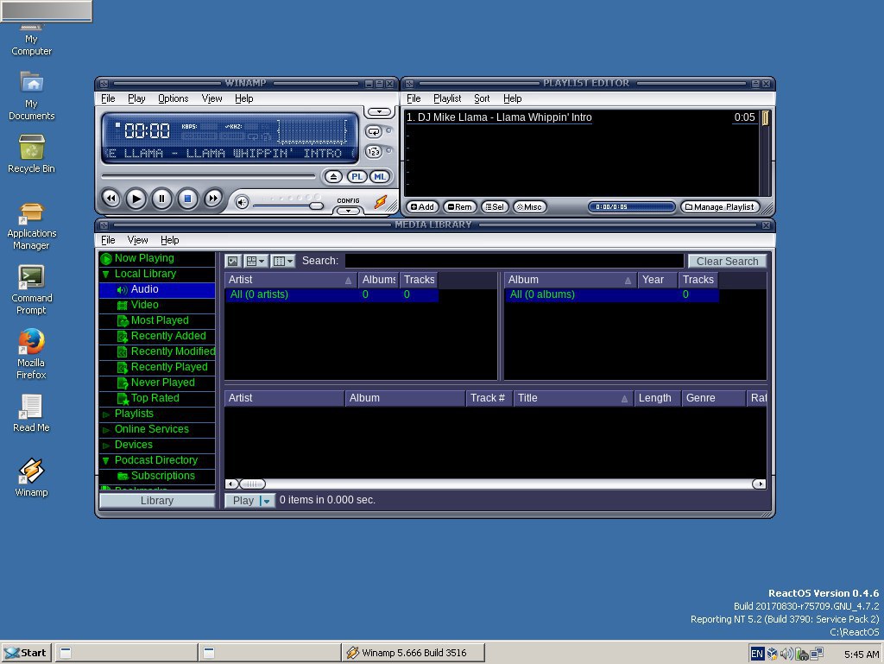
Task: Start playback with the Play button
Action: point(136,199)
